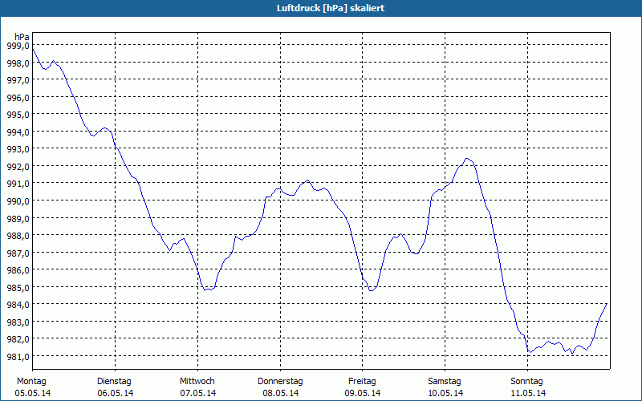Select the 998,0 axis value
Screen dimensions: 642x401
(x=18, y=63)
